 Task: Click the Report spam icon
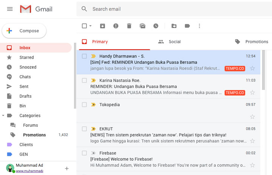[116, 26]
